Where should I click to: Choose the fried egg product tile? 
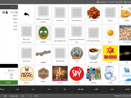click(110, 35)
